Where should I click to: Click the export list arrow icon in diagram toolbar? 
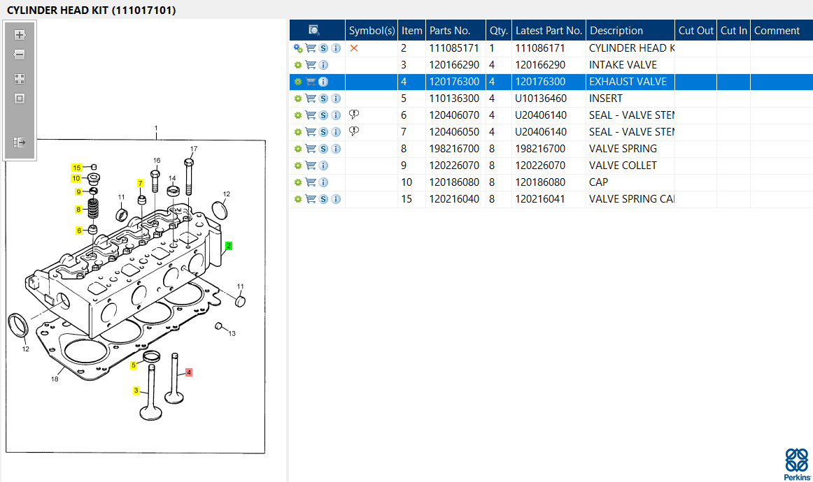click(20, 143)
